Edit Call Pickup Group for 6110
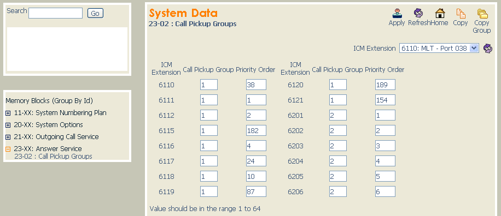Screen dimensions: 501x216 (209, 85)
